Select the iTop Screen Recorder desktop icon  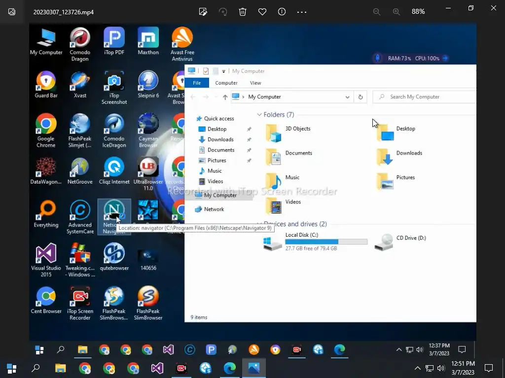80,303
